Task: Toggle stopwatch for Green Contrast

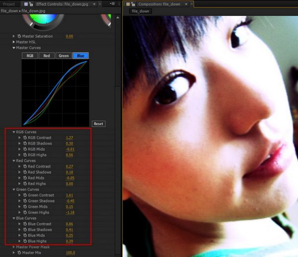Action: tap(25, 195)
